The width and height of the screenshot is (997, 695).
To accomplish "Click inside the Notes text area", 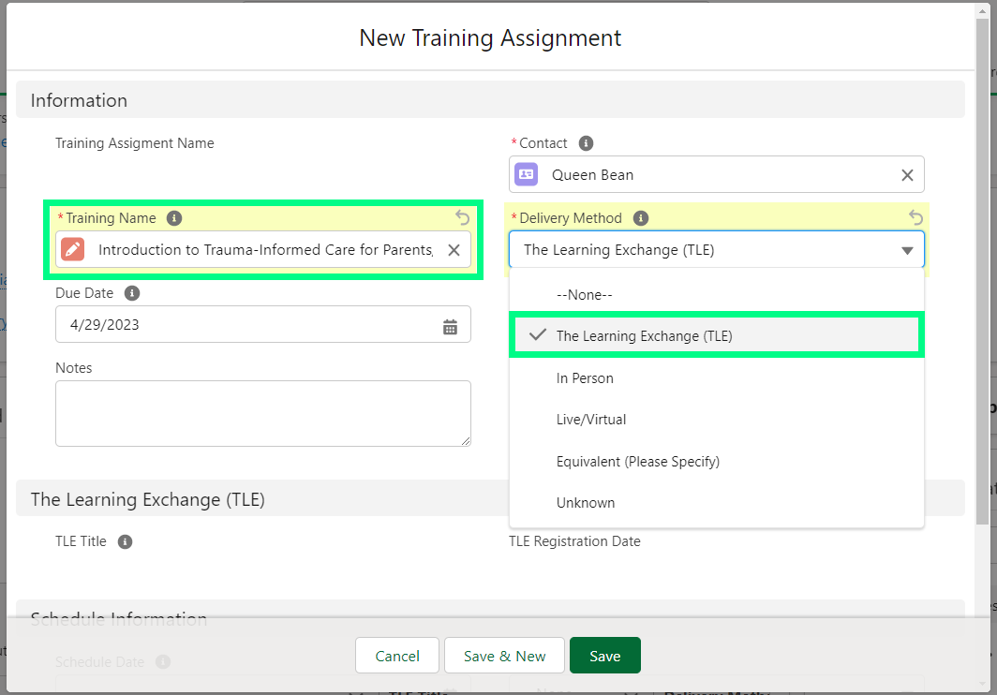I will click(x=262, y=413).
